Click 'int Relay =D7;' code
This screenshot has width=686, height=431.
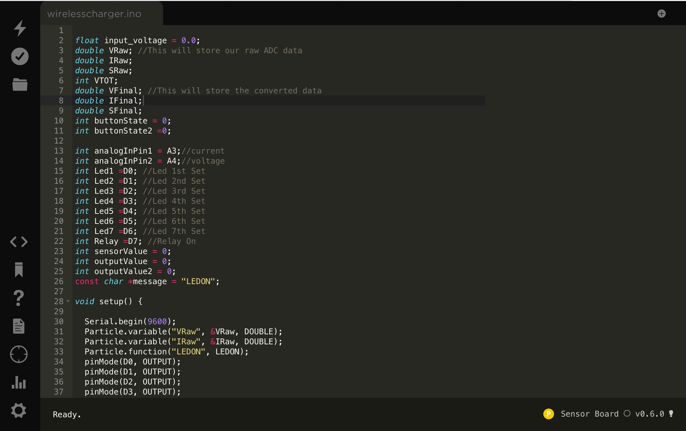coord(109,241)
